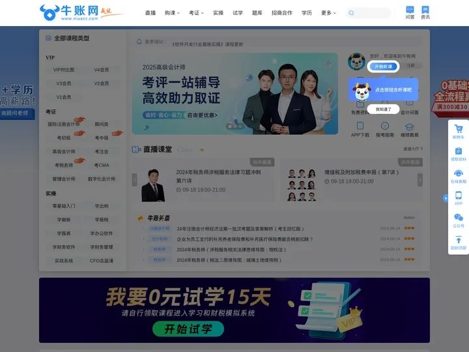
Task: Expand the 考证 dropdown
Action: tap(196, 13)
